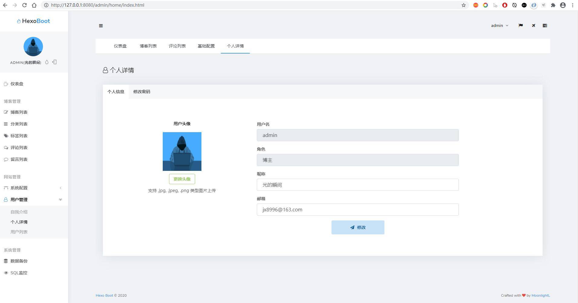Open SQL监控 from the sidebar
This screenshot has width=578, height=303.
tap(19, 273)
